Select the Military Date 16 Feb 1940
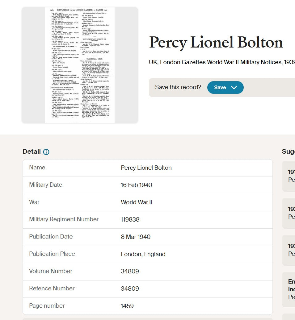The image size is (295, 320). 136,185
